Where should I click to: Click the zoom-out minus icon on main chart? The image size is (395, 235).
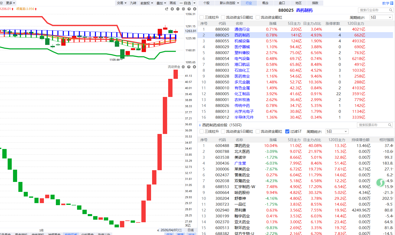tap(178, 9)
